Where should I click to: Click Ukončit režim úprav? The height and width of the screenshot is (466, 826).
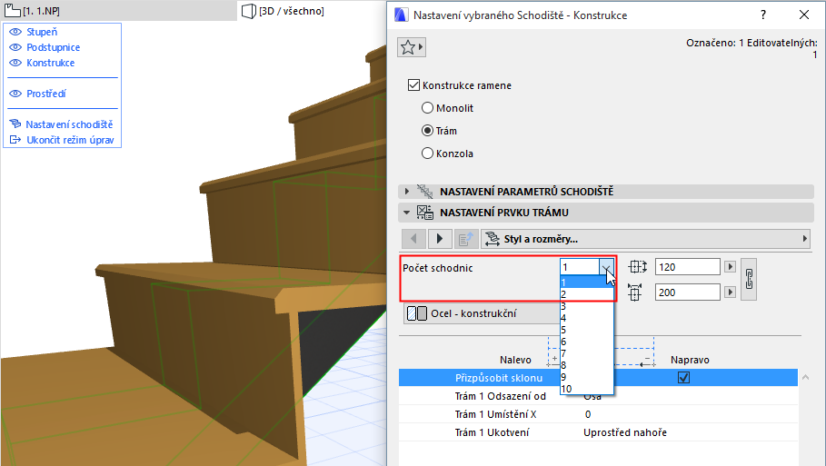pos(70,140)
